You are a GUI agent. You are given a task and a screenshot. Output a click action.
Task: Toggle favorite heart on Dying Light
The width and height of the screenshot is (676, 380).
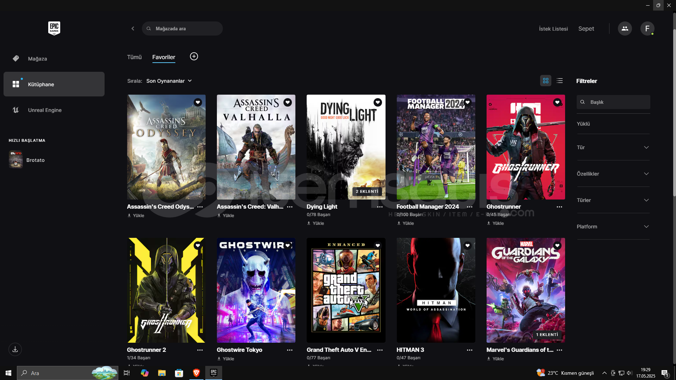[x=378, y=102]
